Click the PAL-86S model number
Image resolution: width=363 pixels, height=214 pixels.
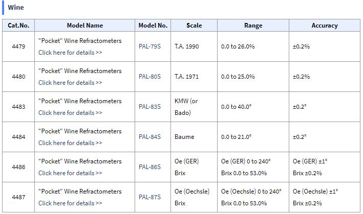tap(150, 167)
